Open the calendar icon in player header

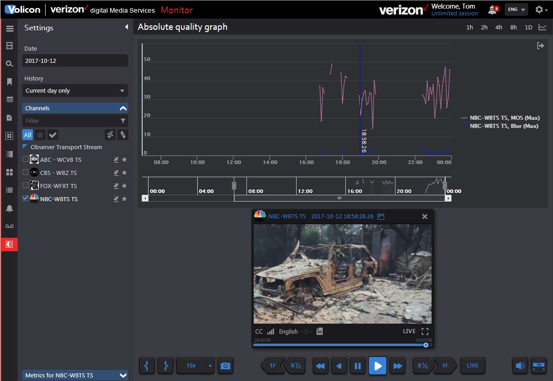381,216
